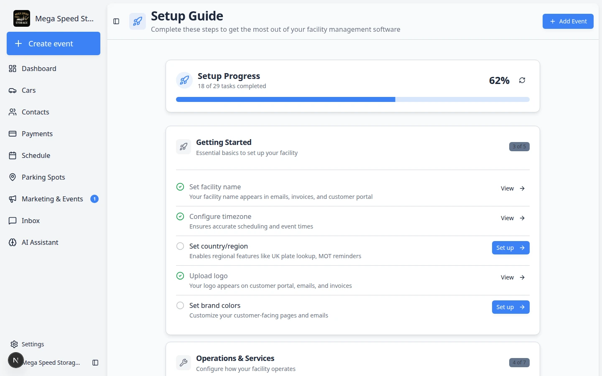
Task: Click the Setup Progress rocket icon
Action: [184, 80]
